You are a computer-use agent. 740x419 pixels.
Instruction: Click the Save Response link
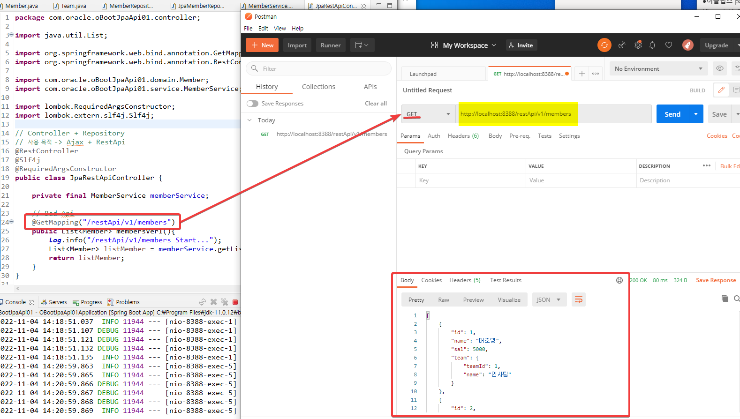(716, 280)
